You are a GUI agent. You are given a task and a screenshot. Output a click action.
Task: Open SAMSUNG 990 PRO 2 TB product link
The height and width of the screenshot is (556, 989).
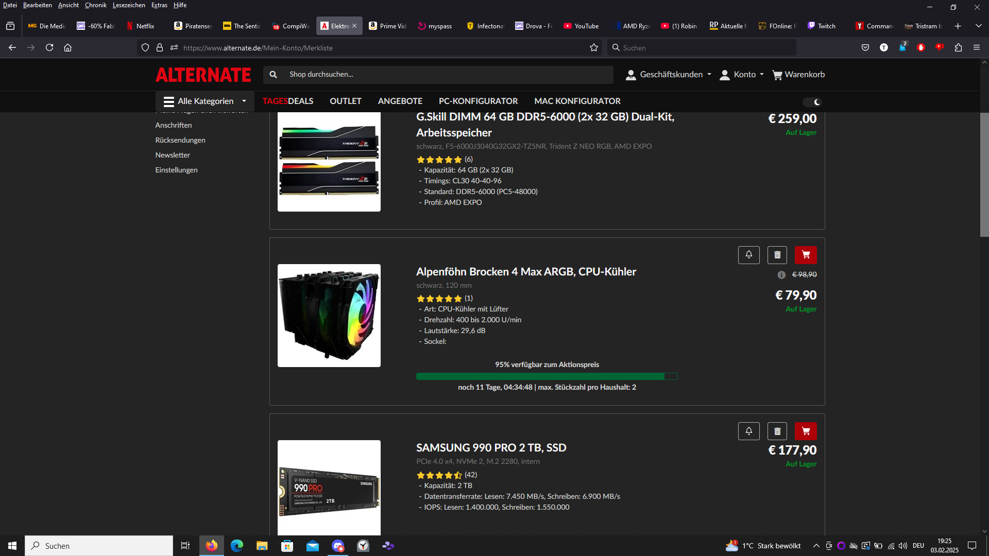coord(491,448)
